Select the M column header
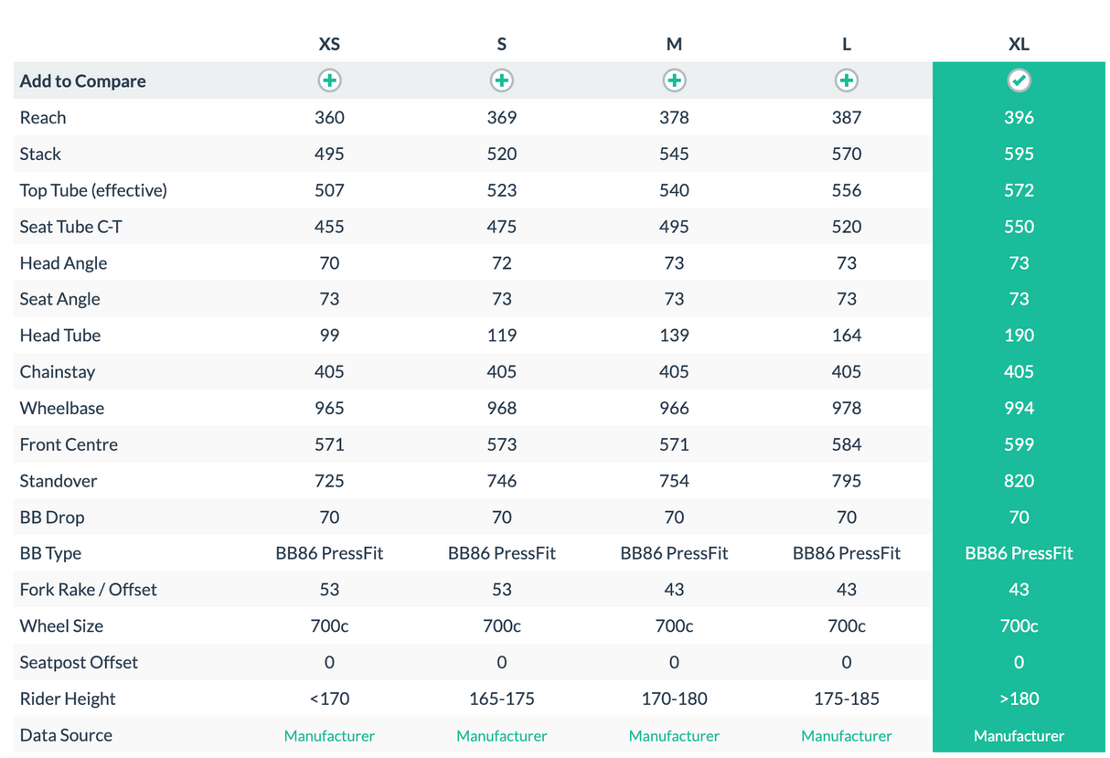The height and width of the screenshot is (758, 1110). 674,44
